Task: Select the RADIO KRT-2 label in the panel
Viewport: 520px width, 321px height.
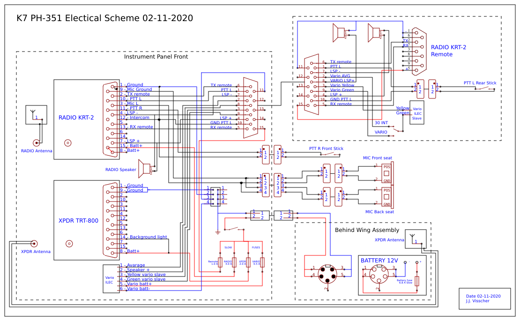Action: [76, 118]
